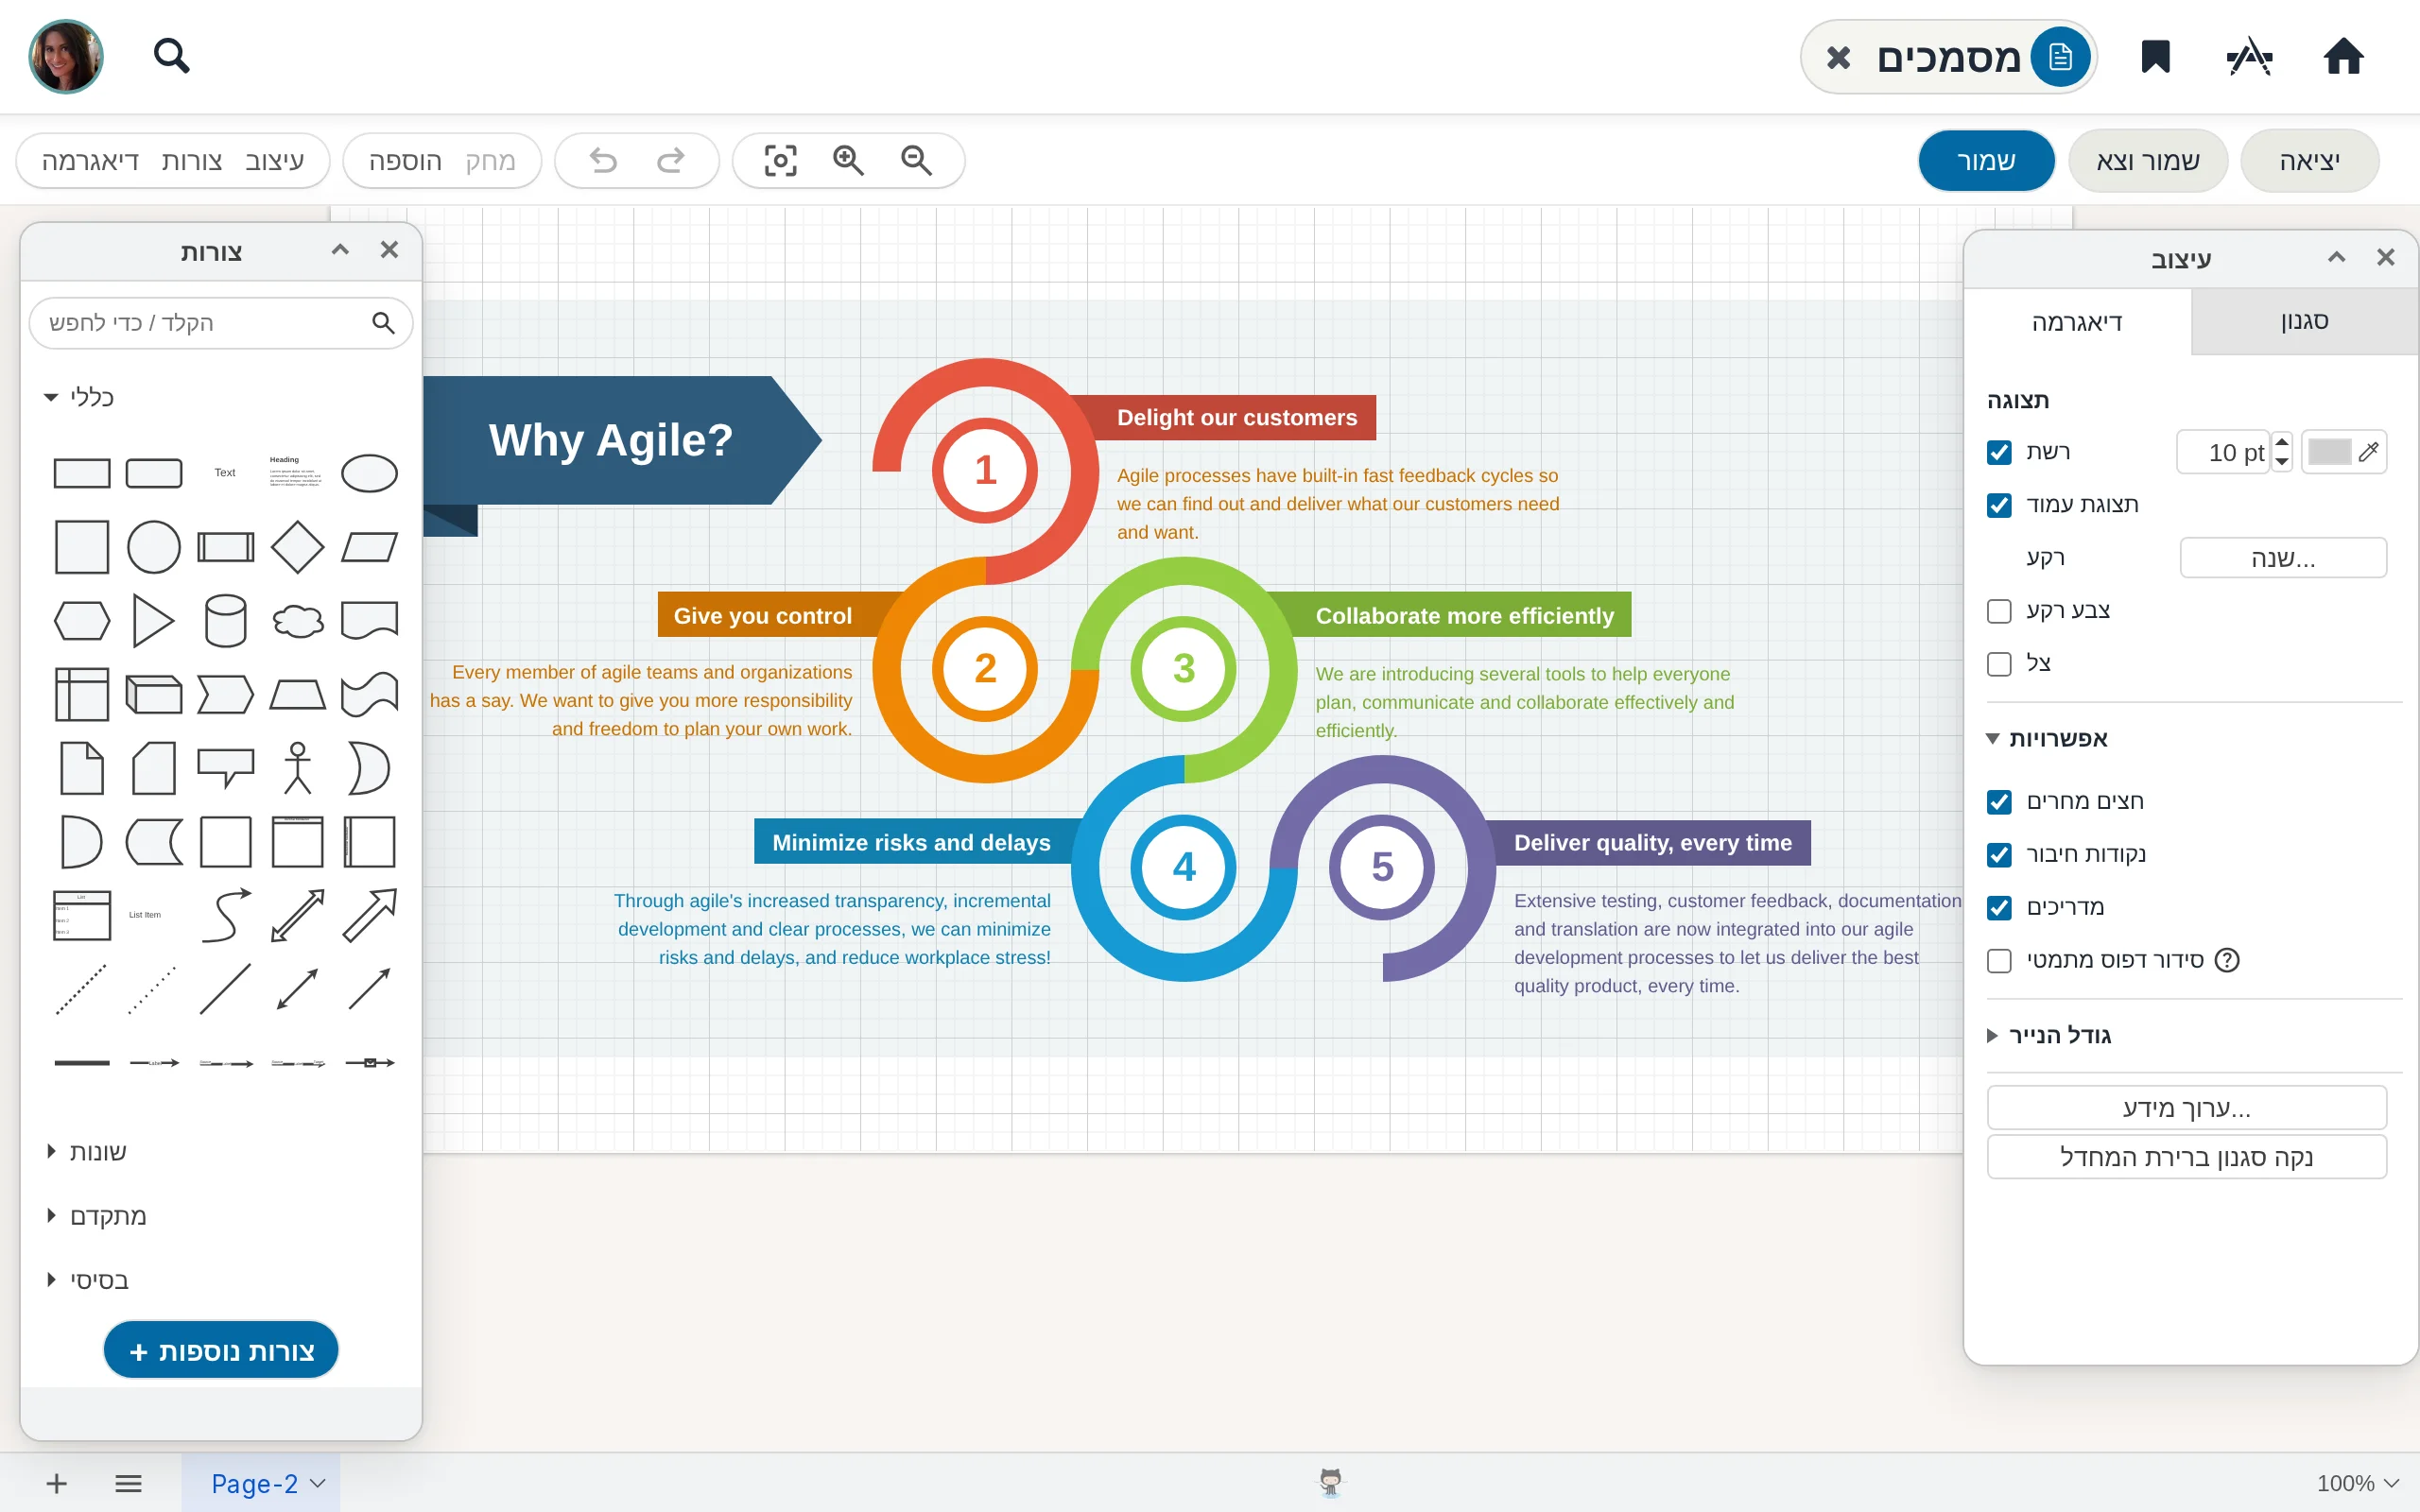Click the undo arrow icon
2420x1512 pixels.
[603, 160]
